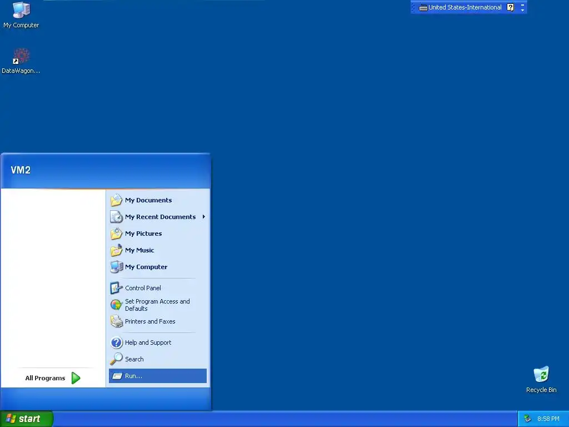Click the green All Programs arrow
Image resolution: width=569 pixels, height=427 pixels.
(76, 378)
